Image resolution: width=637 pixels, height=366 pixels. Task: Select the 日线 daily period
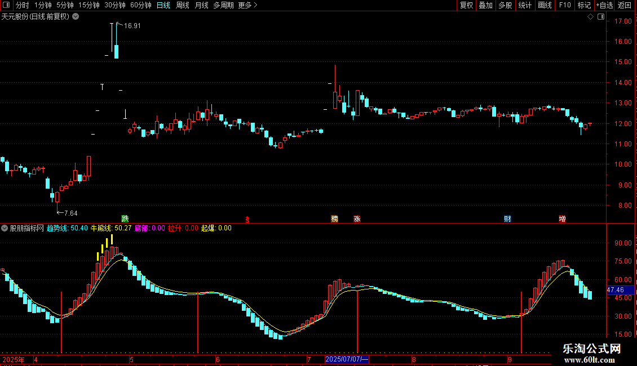pyautogui.click(x=163, y=5)
